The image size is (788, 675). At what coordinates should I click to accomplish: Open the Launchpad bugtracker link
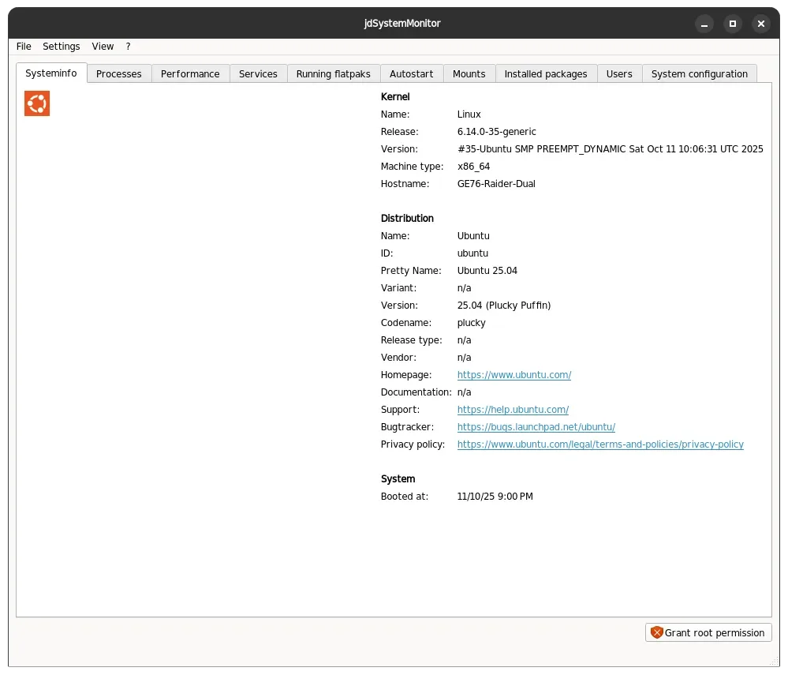536,427
